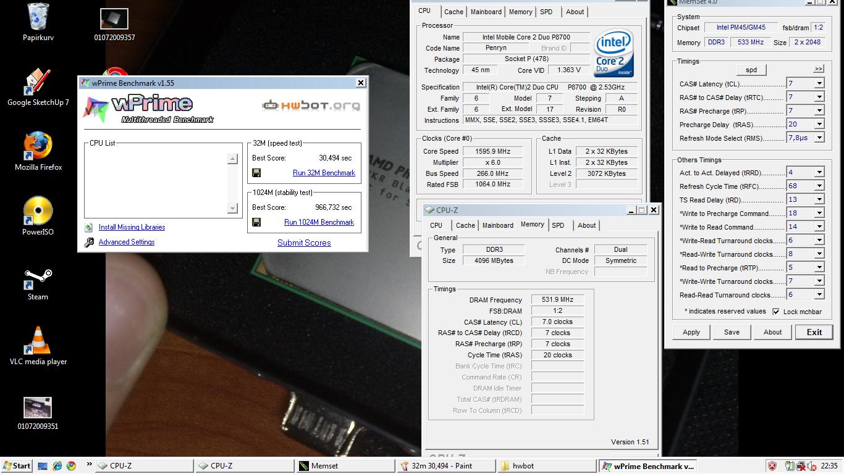The height and width of the screenshot is (474, 844).
Task: Click the save icon under 32M score
Action: [256, 173]
